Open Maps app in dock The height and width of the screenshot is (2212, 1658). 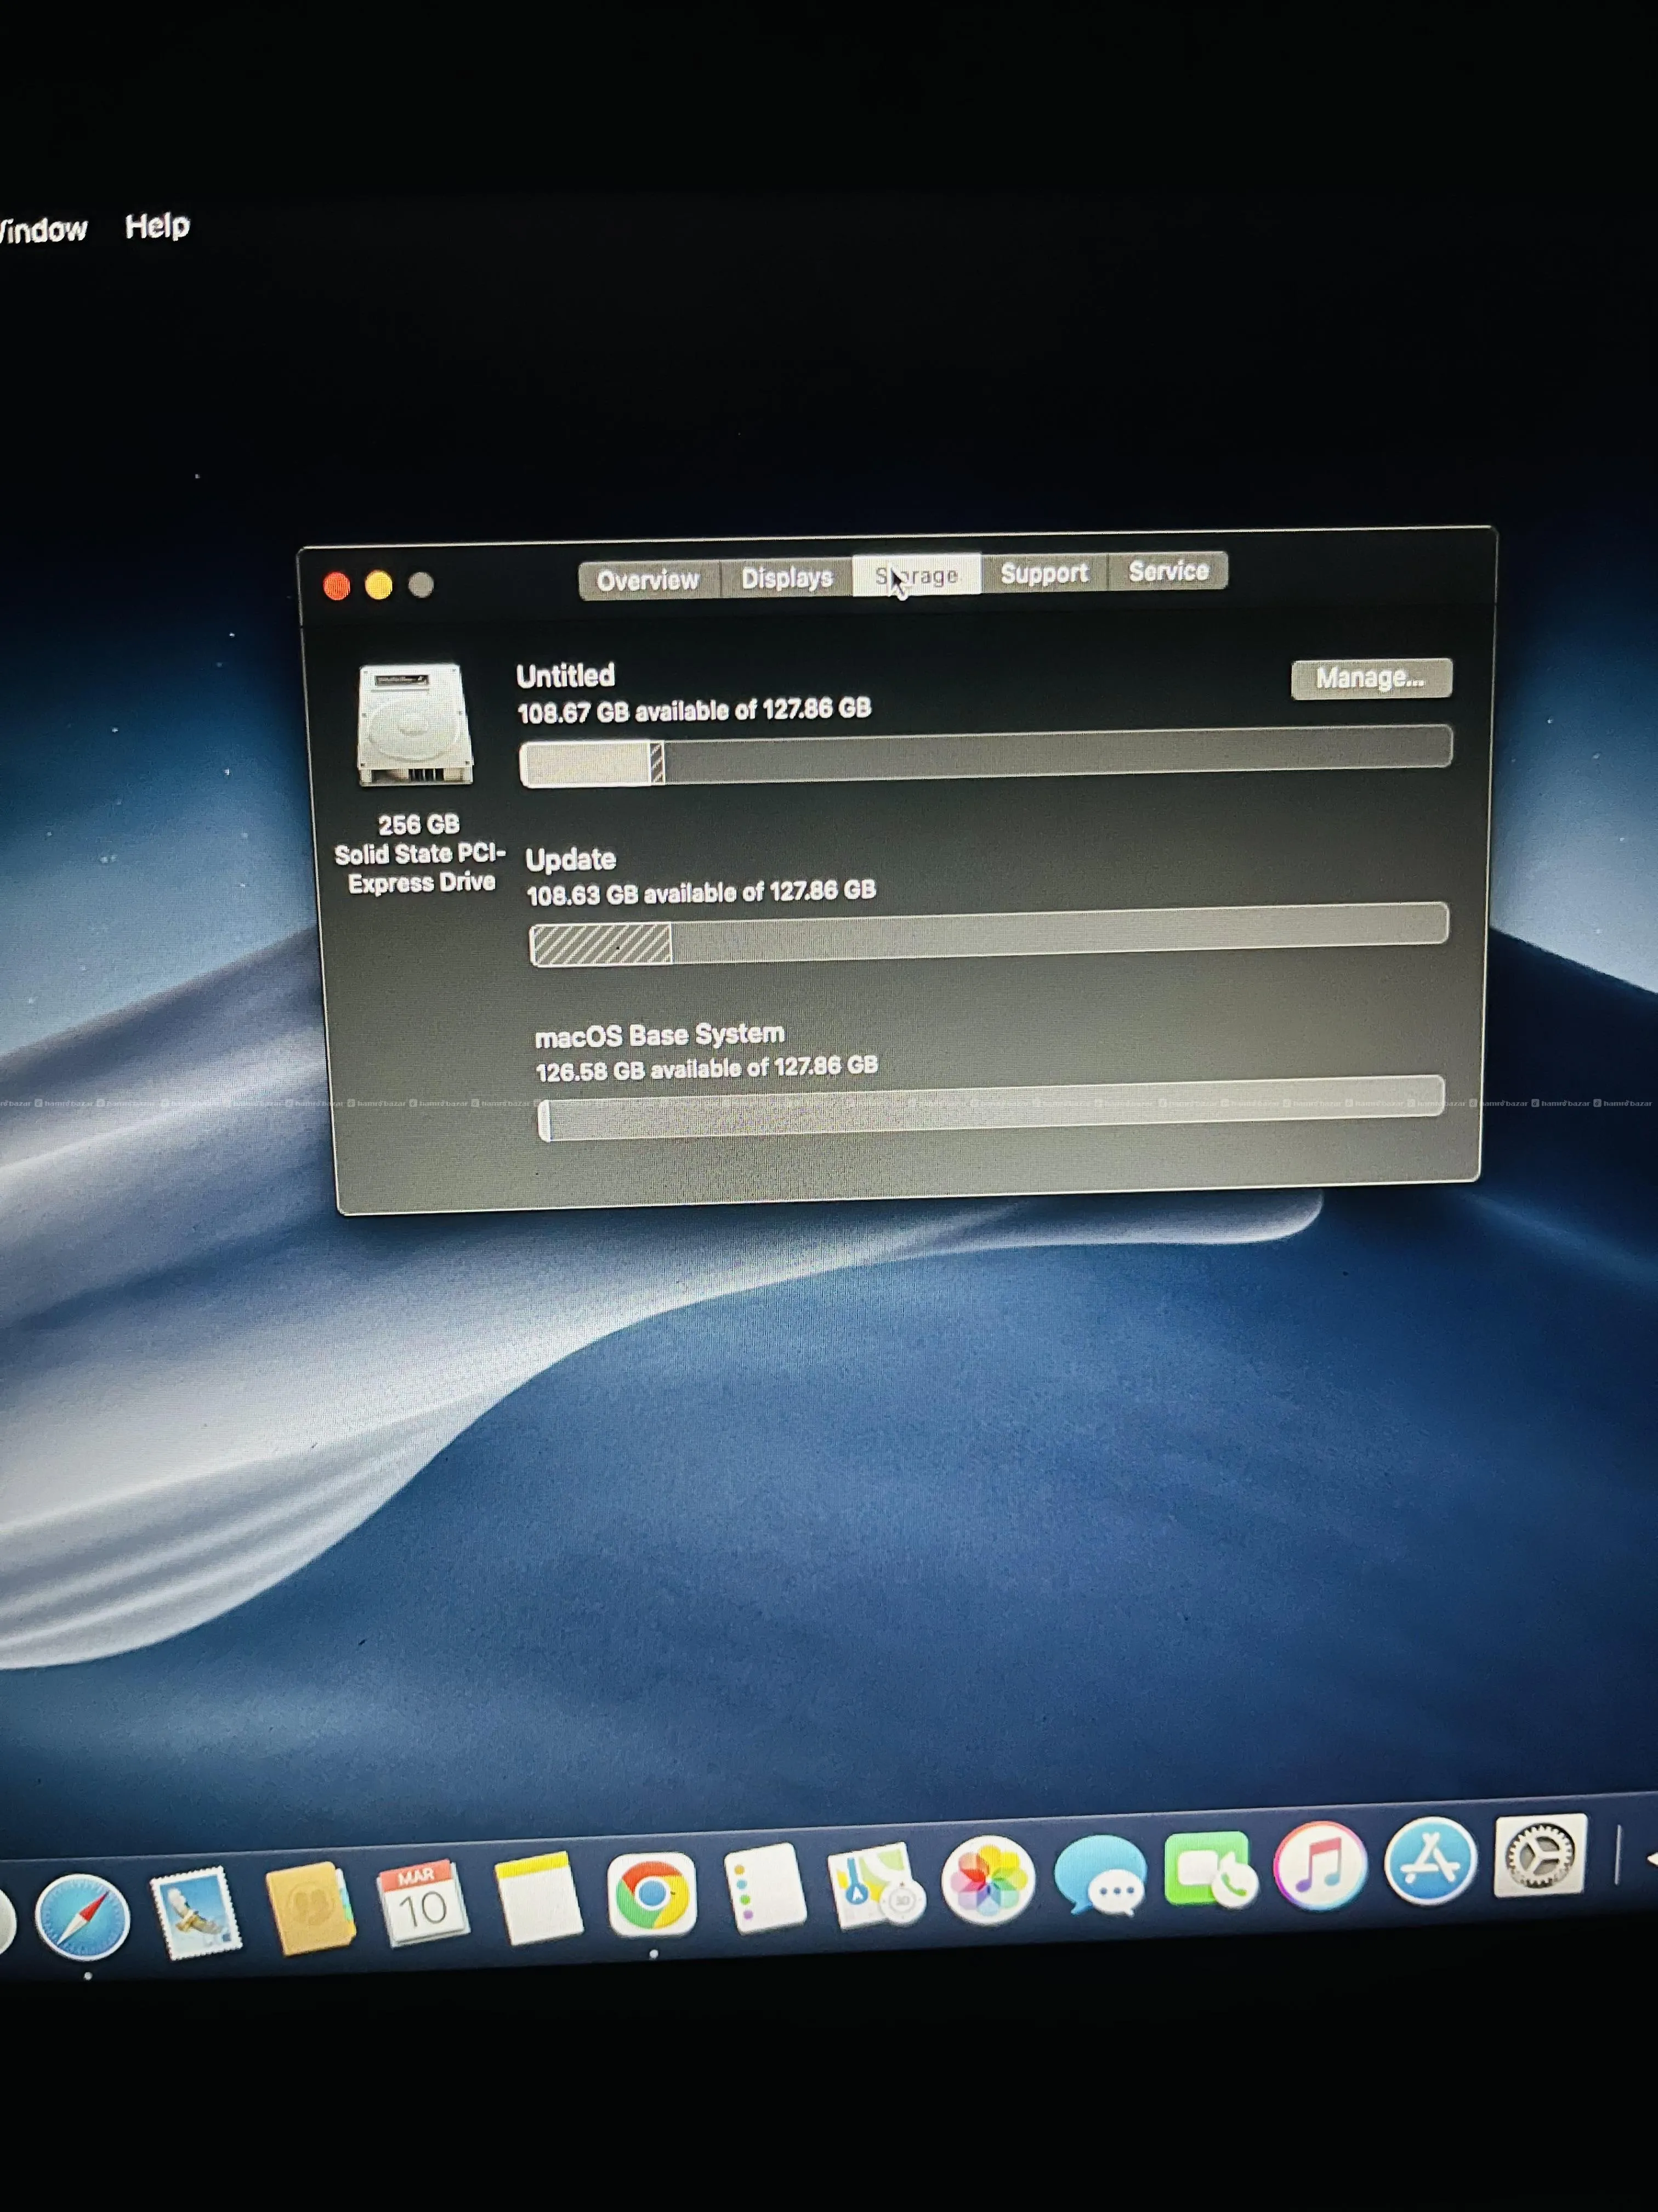tap(875, 1885)
